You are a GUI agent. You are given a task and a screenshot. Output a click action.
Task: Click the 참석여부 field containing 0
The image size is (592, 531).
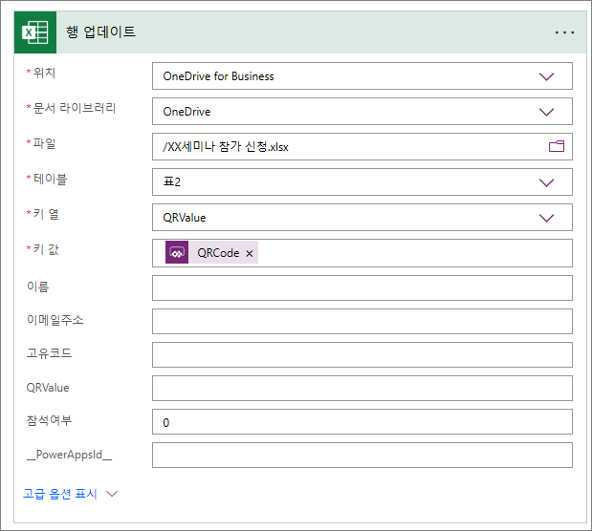click(x=362, y=421)
